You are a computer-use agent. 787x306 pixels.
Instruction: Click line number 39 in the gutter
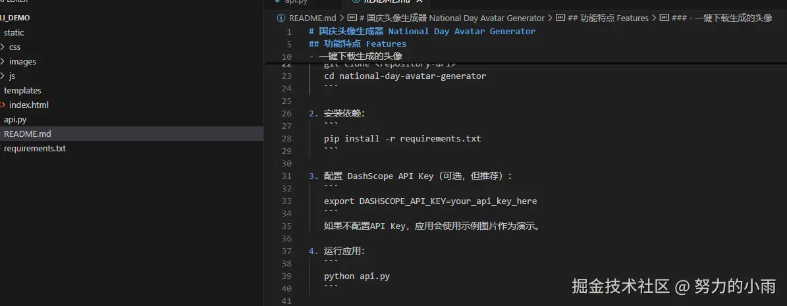(286, 276)
